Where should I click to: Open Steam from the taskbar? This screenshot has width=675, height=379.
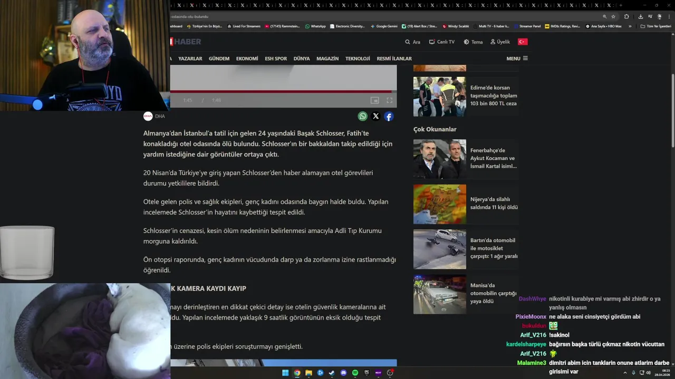pyautogui.click(x=332, y=373)
